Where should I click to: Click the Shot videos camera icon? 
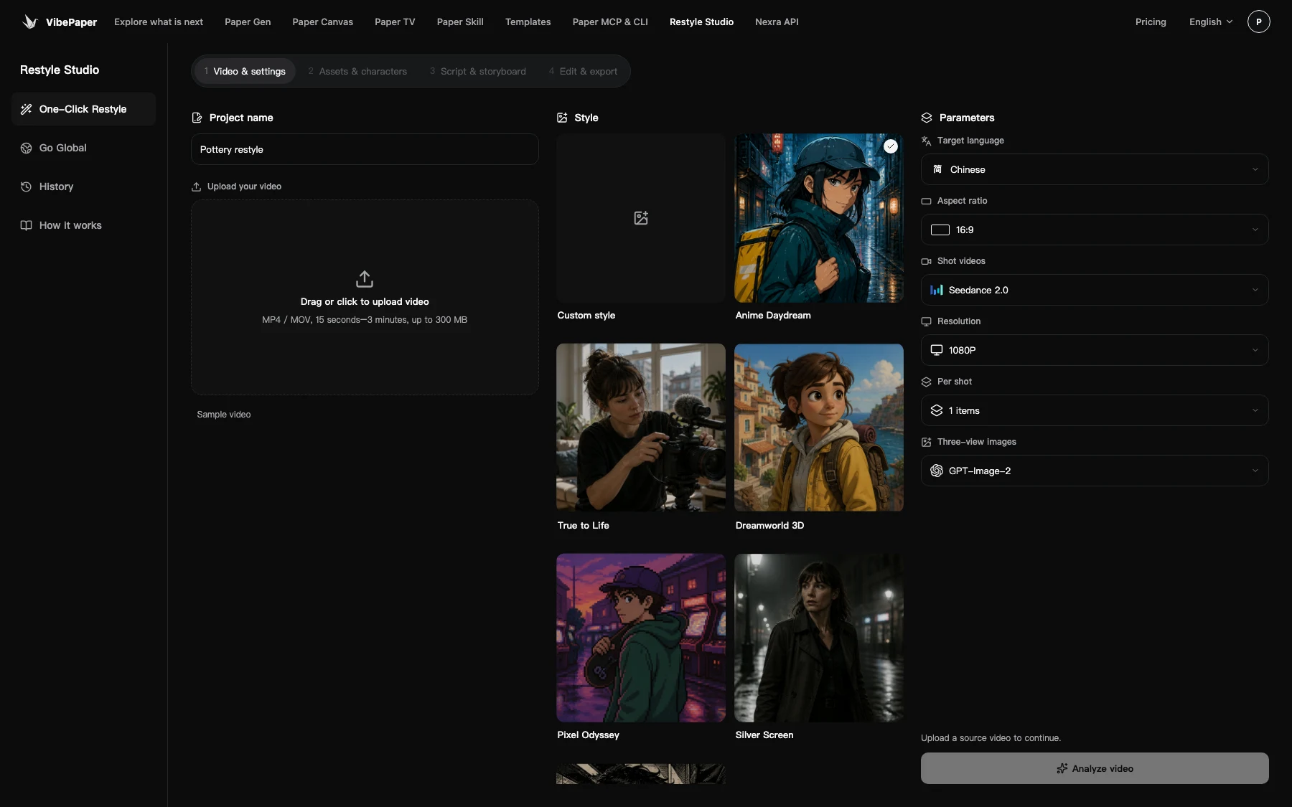[x=926, y=261]
